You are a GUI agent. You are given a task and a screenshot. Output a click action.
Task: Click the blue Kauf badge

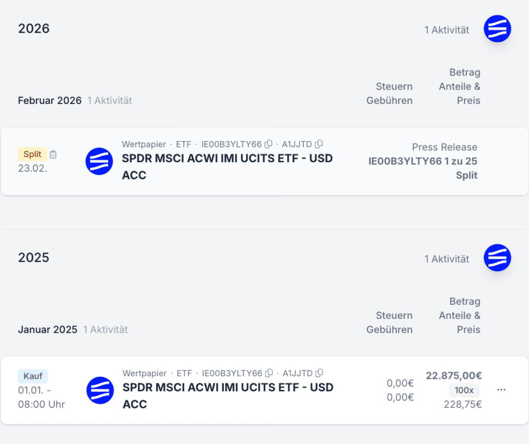(x=33, y=376)
